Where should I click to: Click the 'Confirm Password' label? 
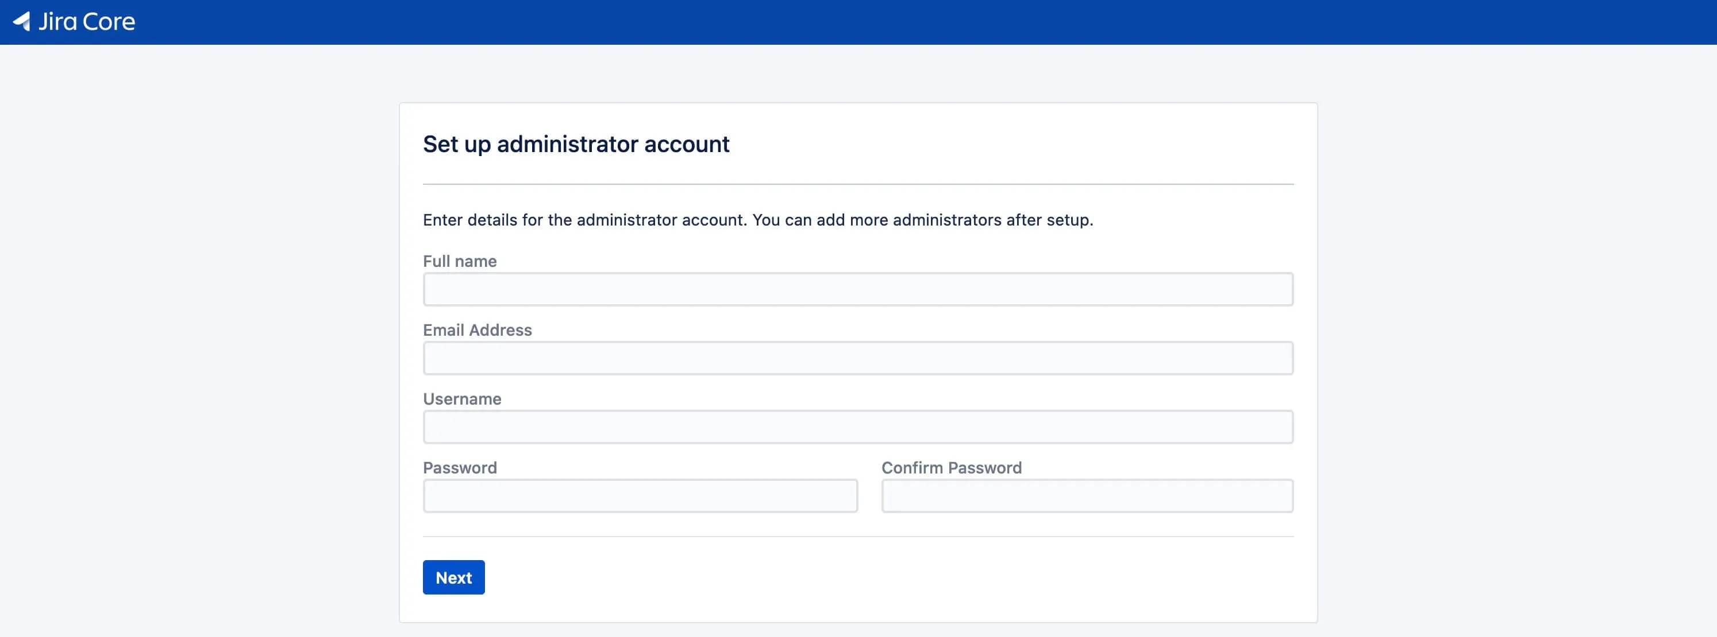point(951,467)
